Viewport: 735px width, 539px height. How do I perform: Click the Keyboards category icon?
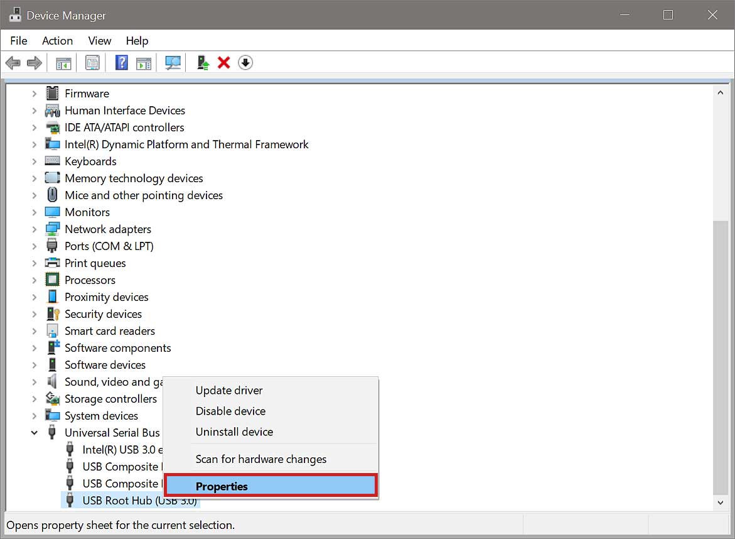52,161
